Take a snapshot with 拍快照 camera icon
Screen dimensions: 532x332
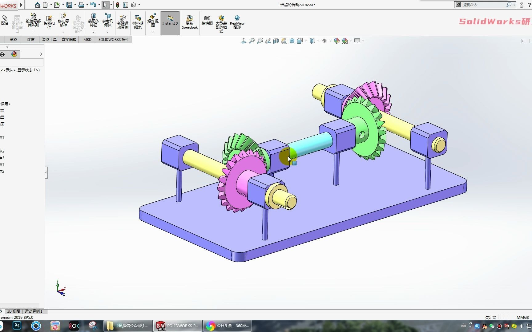pos(207,20)
